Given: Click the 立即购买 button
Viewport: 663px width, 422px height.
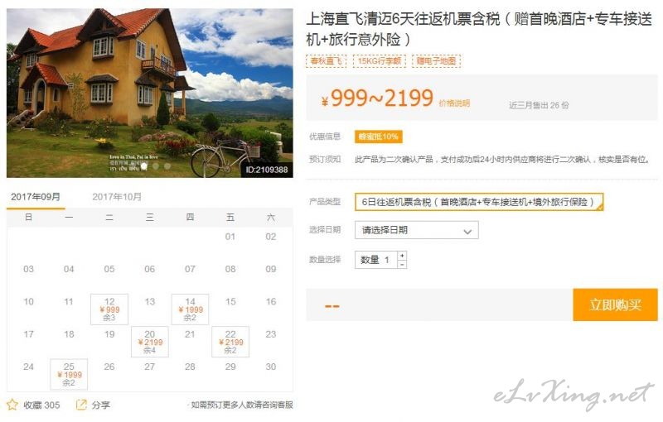Looking at the screenshot, I should click(615, 305).
